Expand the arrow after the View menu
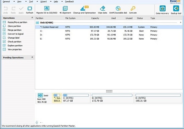Screen dimensions: 184x129 point(26,2)
